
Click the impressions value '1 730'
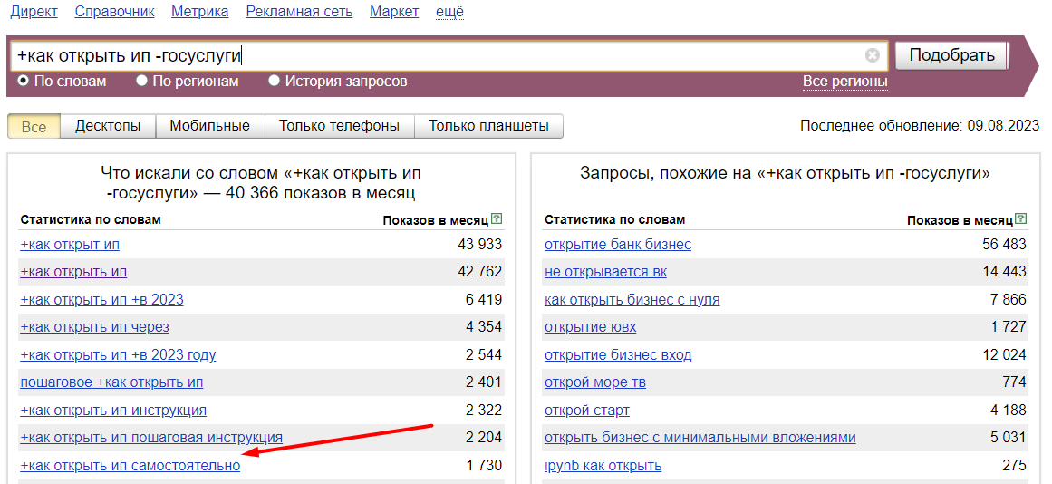(x=484, y=465)
